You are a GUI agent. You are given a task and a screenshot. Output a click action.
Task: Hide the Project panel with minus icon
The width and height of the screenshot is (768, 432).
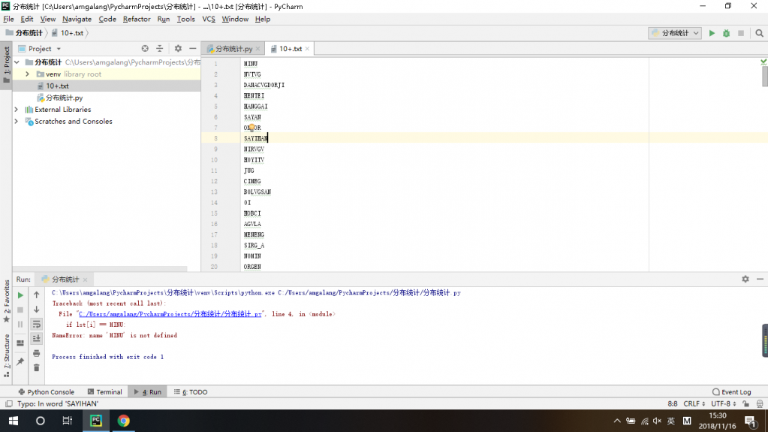click(192, 49)
